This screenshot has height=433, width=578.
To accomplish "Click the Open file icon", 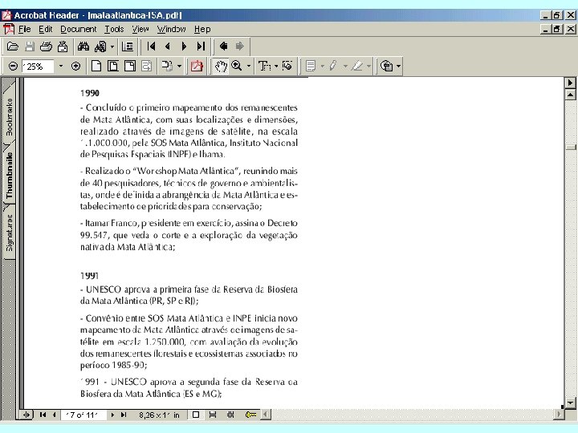I will coord(13,47).
